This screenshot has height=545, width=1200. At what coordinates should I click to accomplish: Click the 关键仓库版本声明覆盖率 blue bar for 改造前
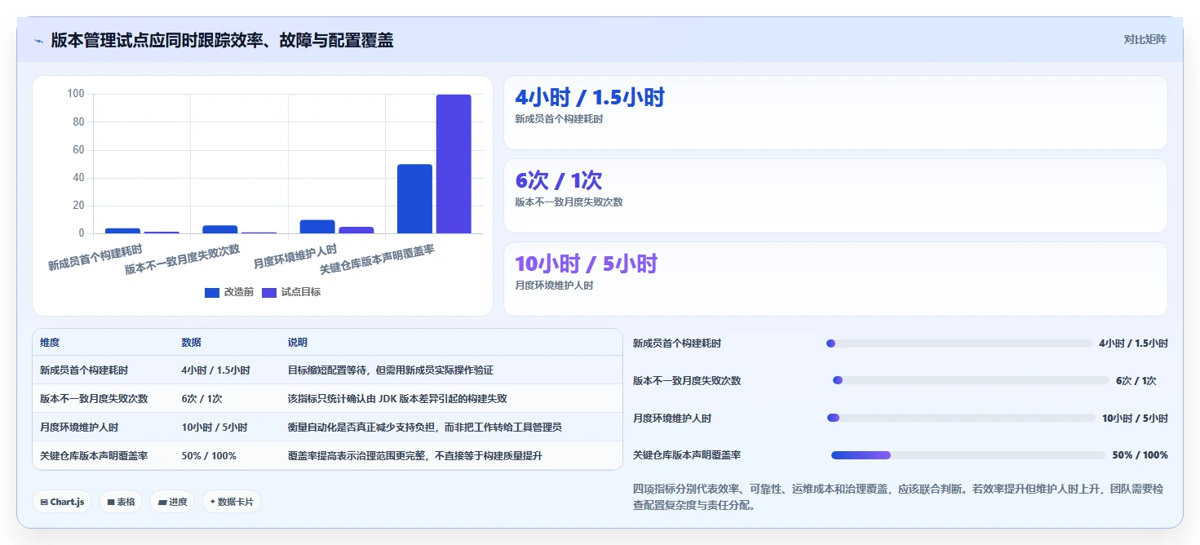point(414,199)
